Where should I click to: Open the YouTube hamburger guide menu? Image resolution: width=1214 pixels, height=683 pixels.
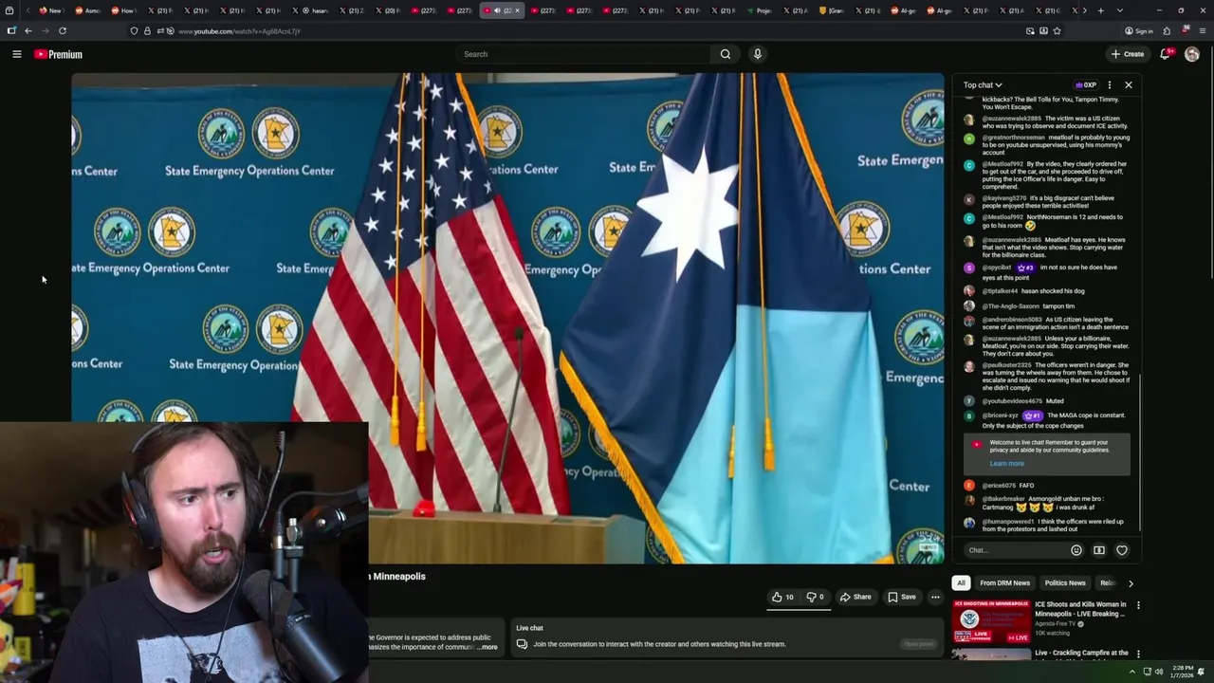(x=16, y=54)
